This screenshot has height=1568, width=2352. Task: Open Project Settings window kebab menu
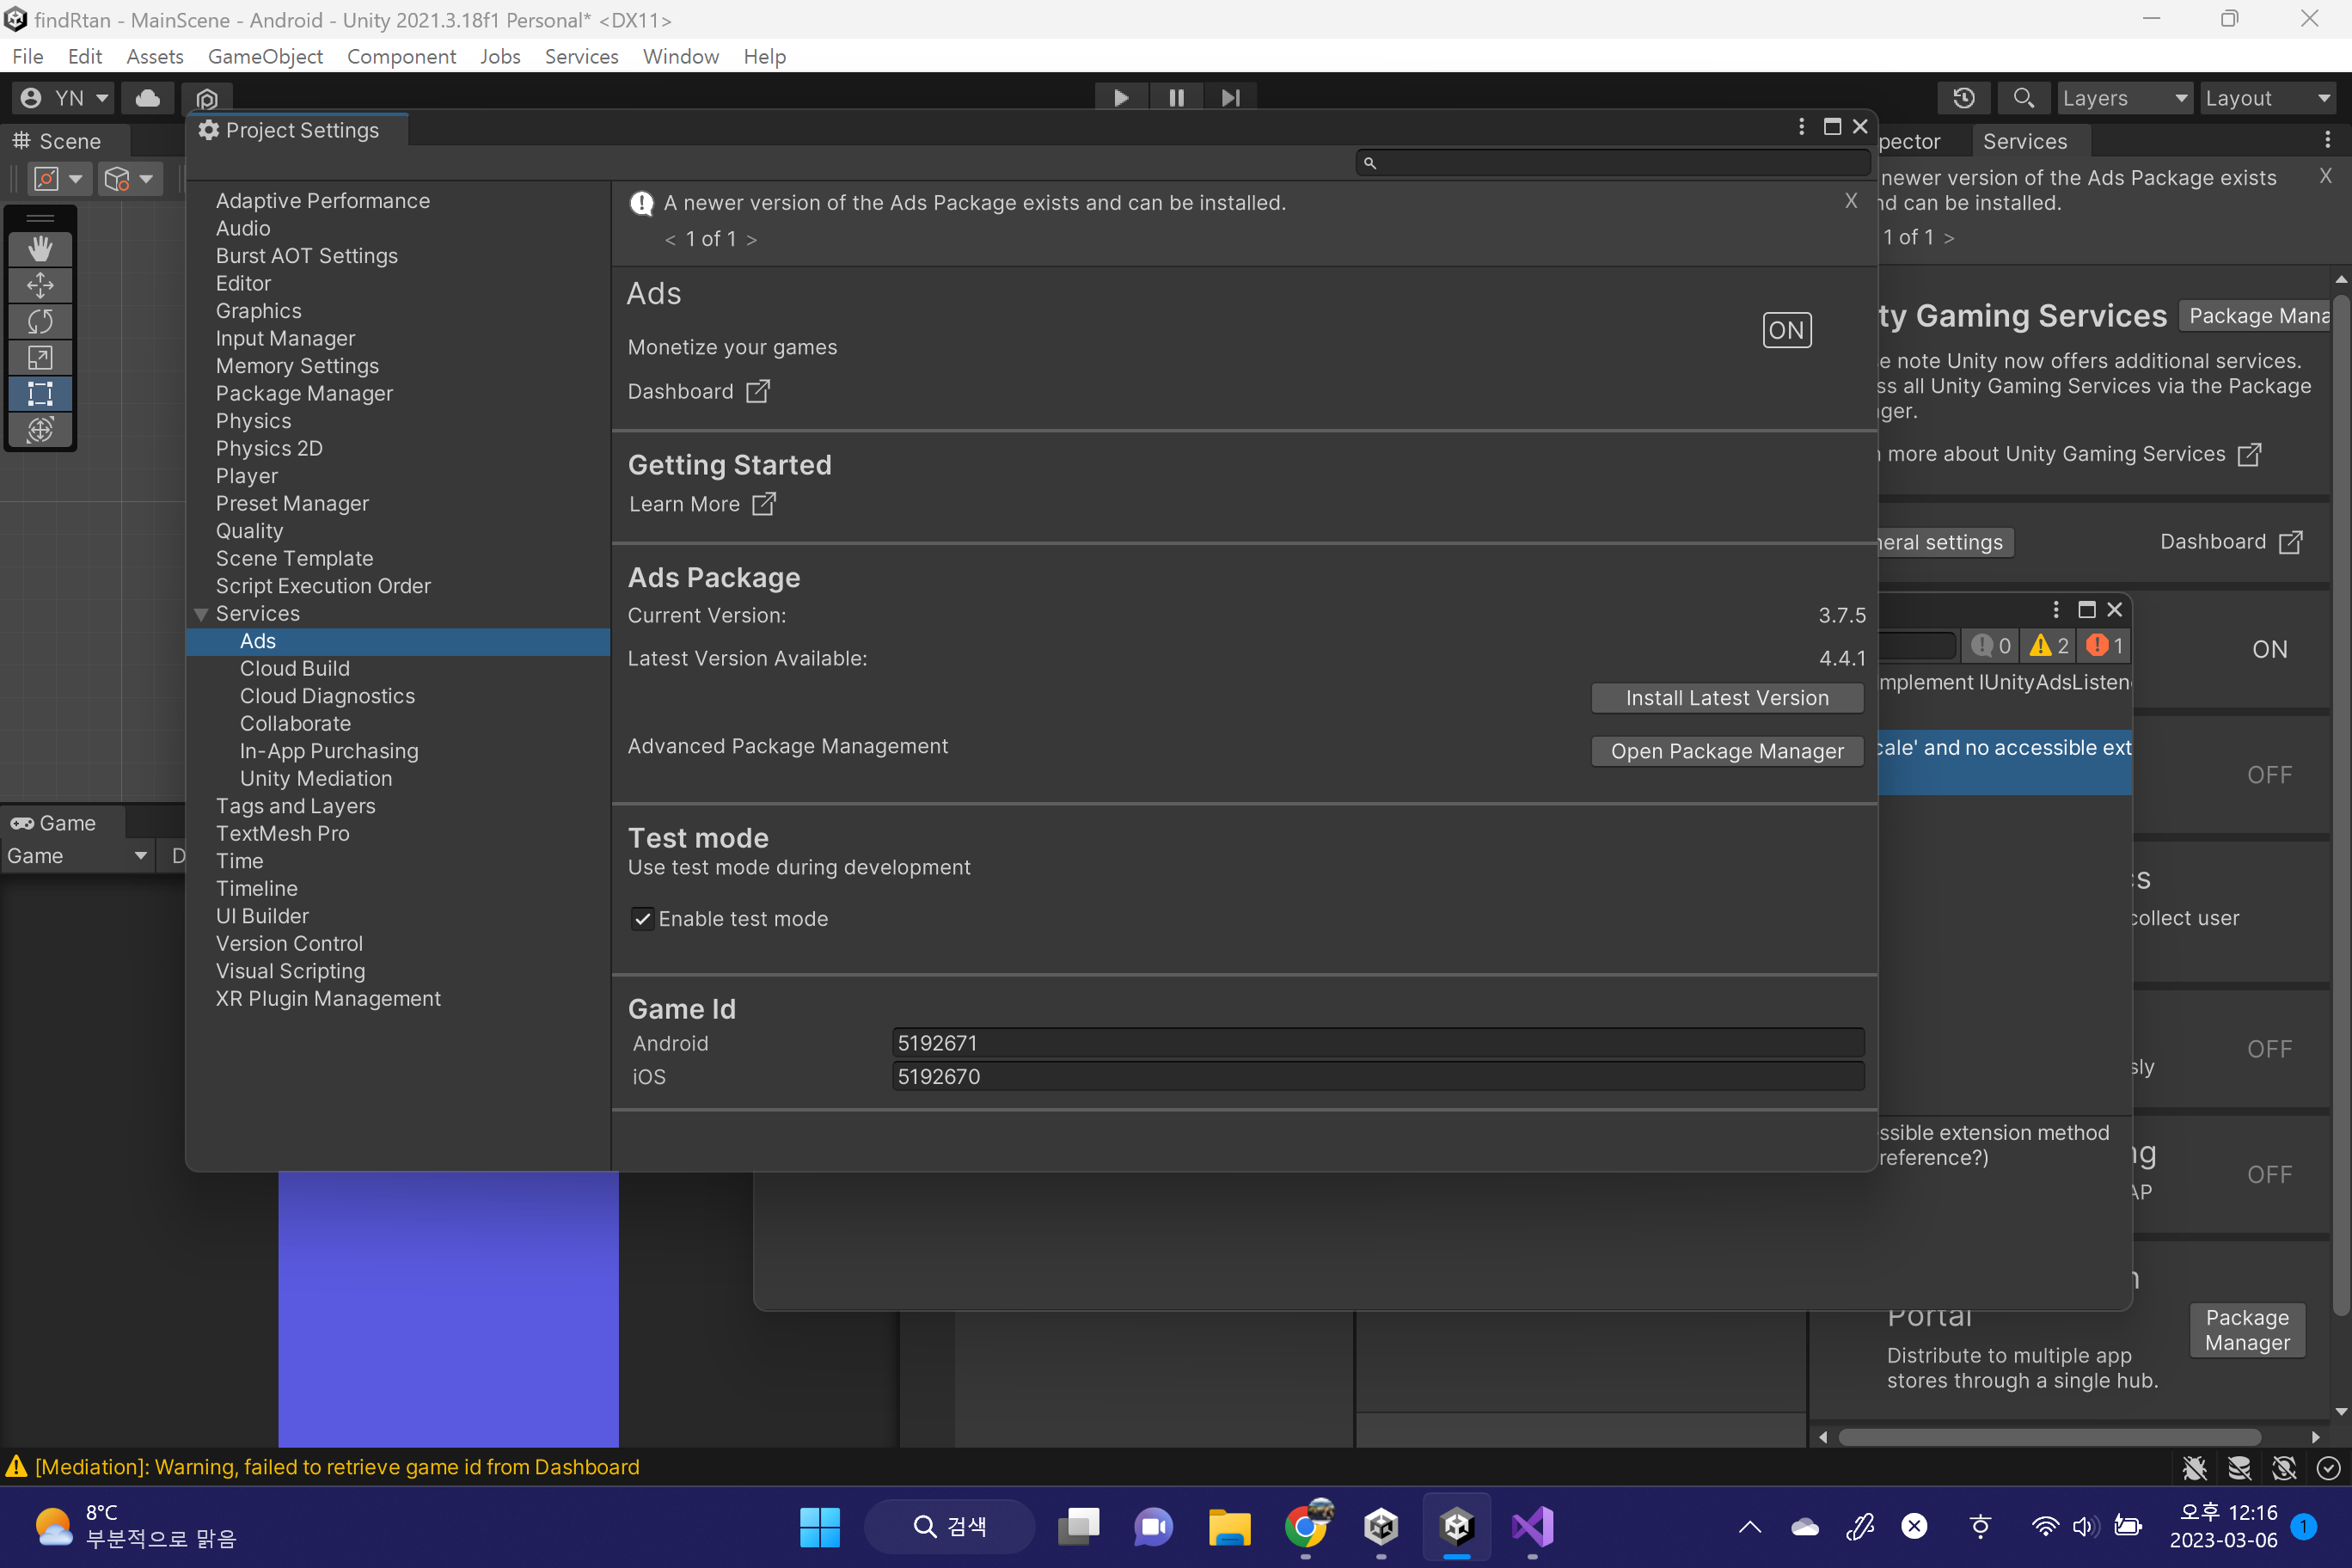click(1801, 127)
